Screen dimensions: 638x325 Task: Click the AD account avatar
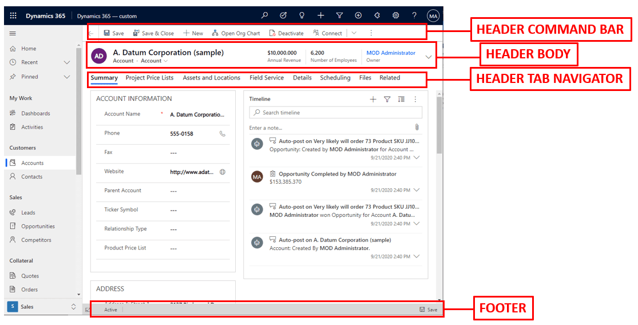coord(99,56)
